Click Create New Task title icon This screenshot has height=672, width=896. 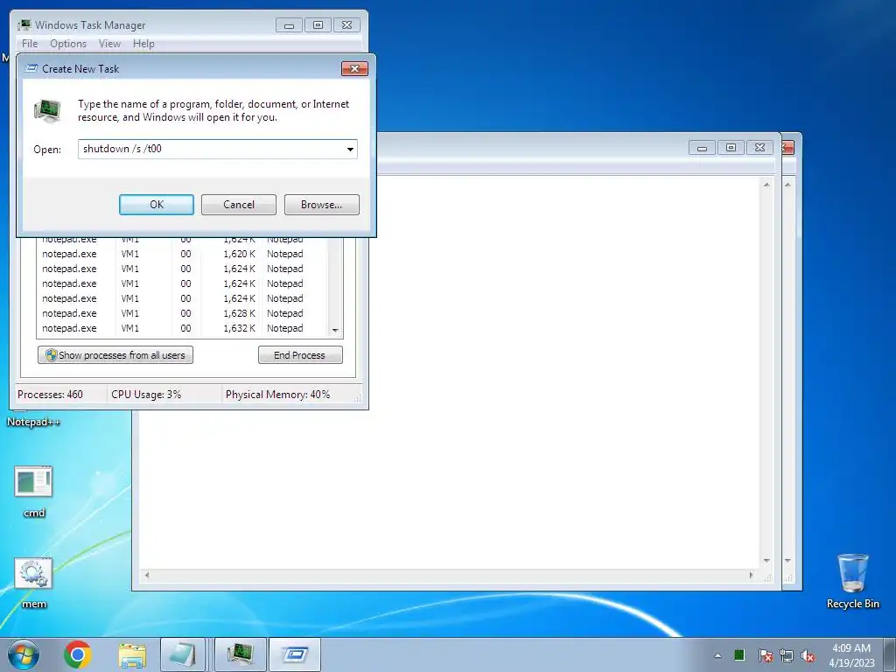click(x=32, y=68)
